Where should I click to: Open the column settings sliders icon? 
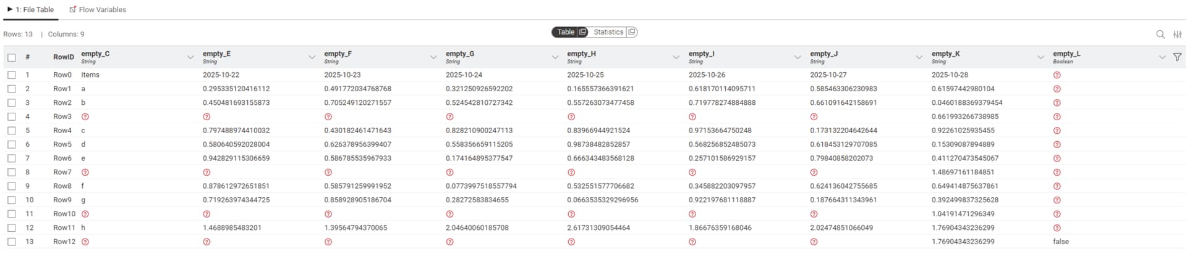(1177, 35)
